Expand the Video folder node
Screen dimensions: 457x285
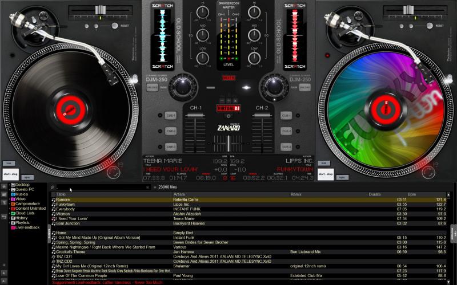coord(10,199)
